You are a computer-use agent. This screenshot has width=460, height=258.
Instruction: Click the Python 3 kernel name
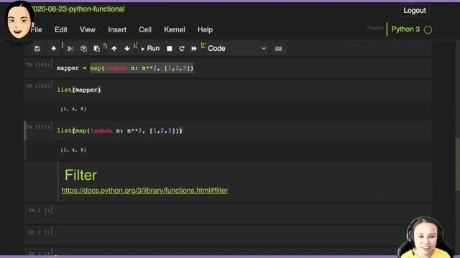405,29
